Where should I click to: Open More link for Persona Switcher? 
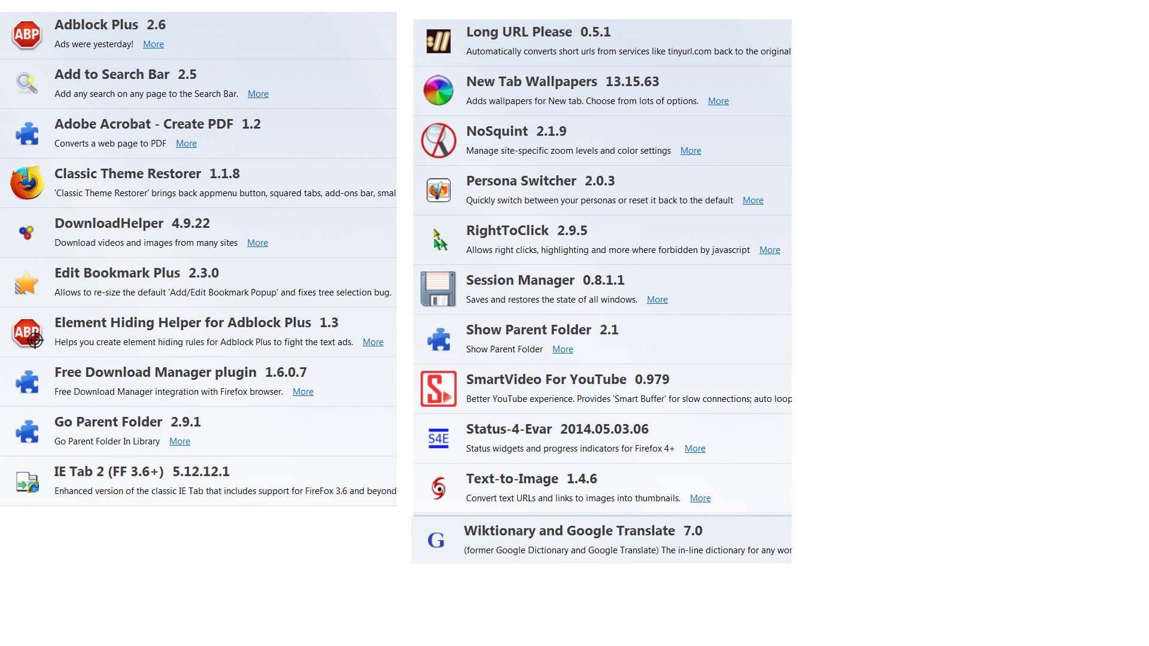753,200
